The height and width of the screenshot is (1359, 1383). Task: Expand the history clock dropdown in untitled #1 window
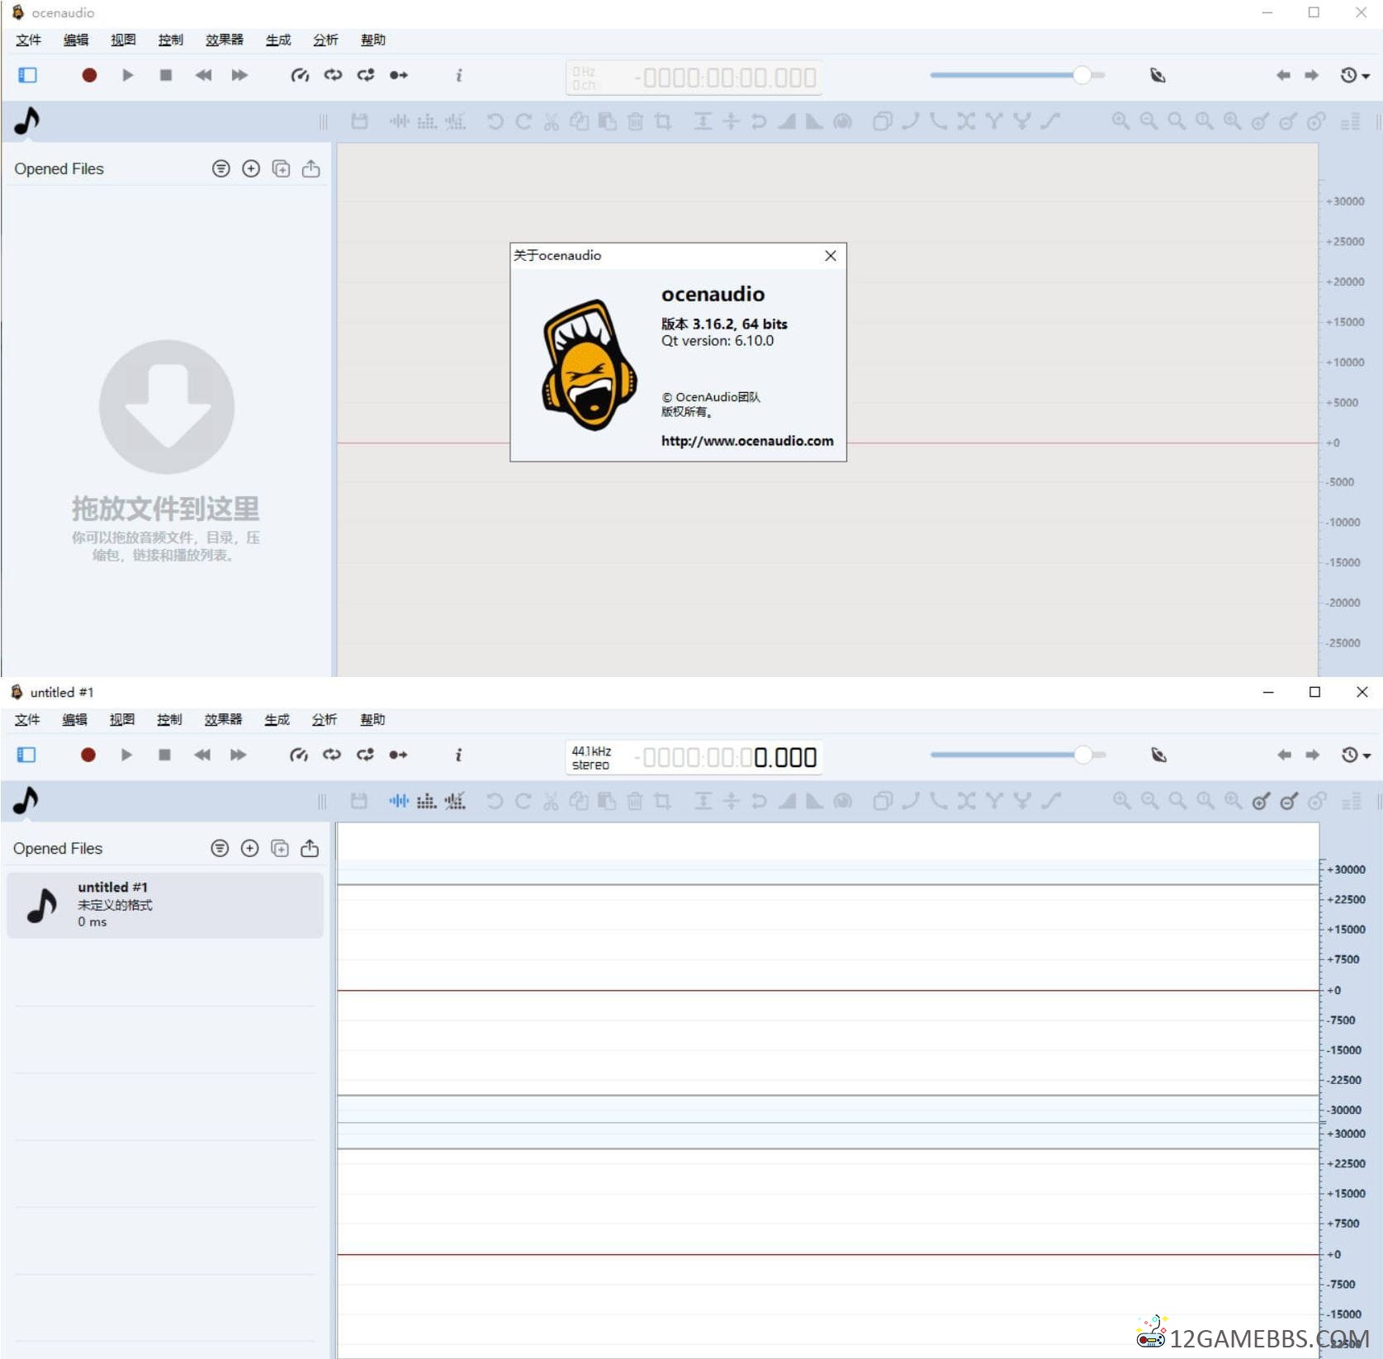1355,755
